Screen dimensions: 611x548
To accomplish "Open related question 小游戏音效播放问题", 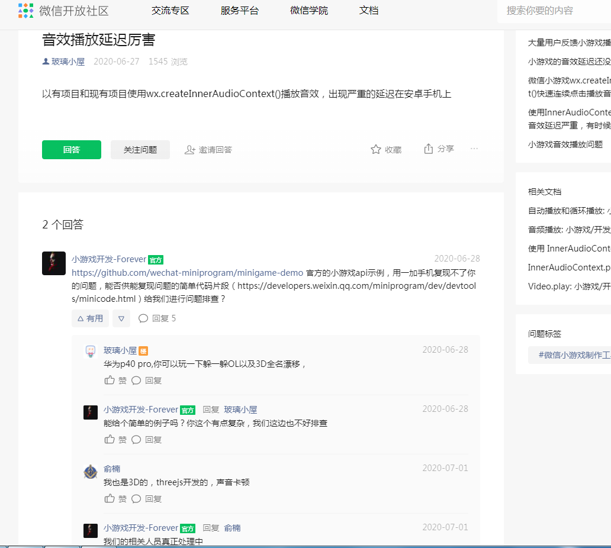I will click(x=565, y=144).
